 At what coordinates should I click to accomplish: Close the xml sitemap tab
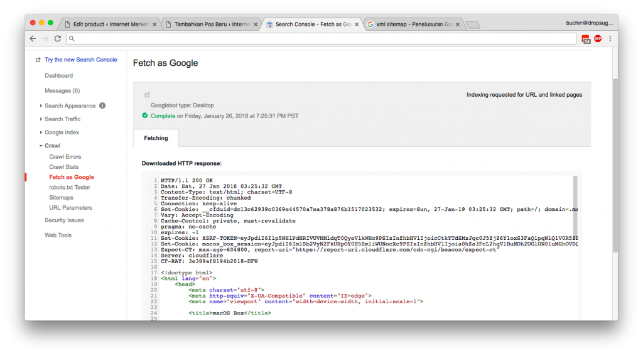pos(458,24)
